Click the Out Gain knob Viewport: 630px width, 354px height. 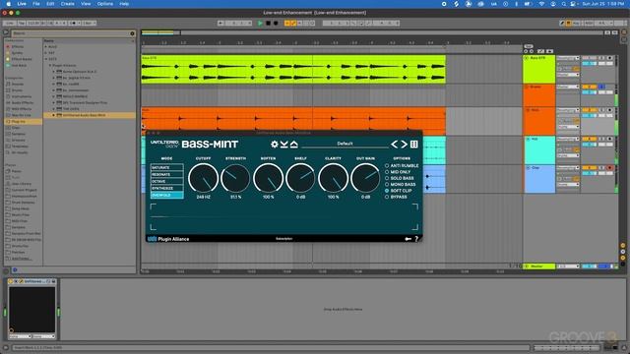click(x=365, y=178)
